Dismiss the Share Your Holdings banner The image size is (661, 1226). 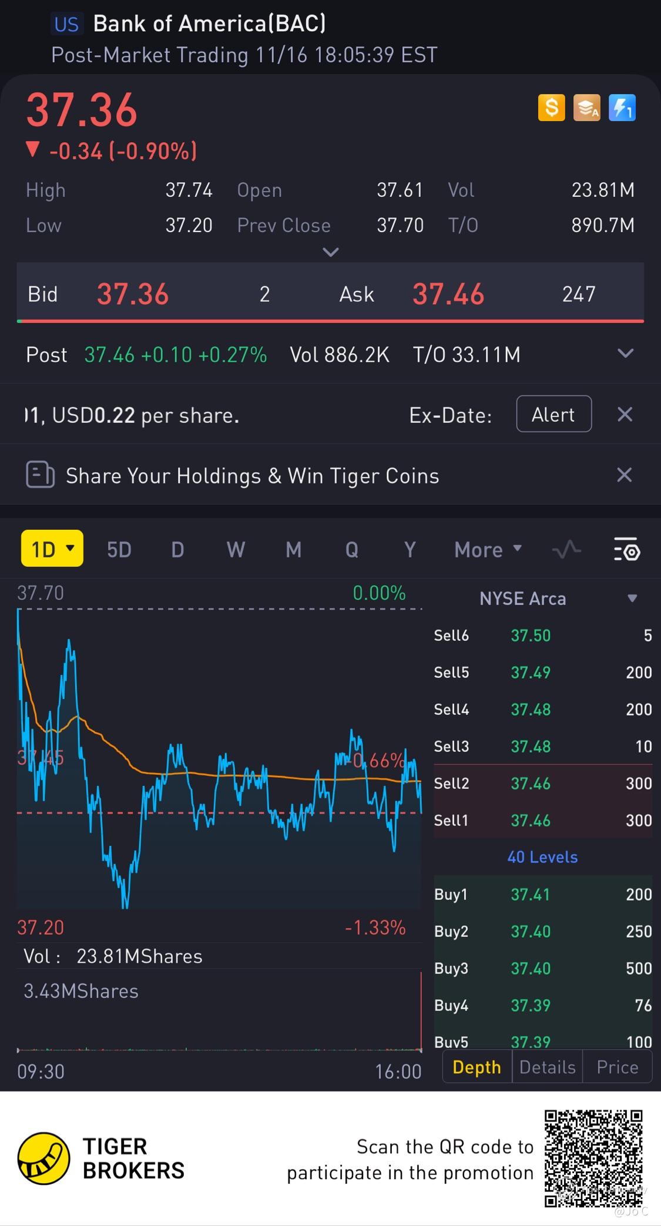(x=625, y=475)
